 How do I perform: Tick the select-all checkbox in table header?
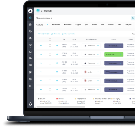50,39
